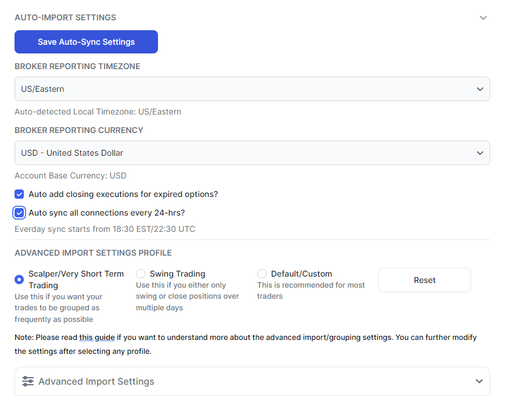This screenshot has height=412, width=517.
Task: Click the chevron arrow in the US/Eastern timezone box
Action: (480, 89)
